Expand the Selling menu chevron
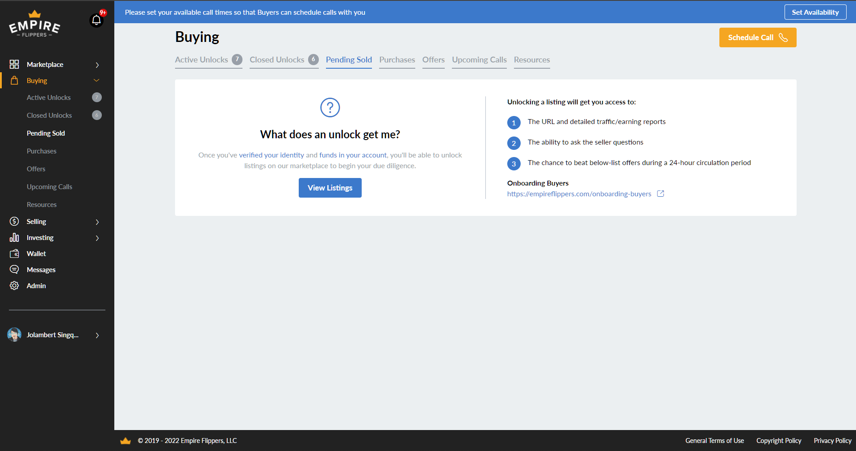This screenshot has height=451, width=856. [97, 222]
